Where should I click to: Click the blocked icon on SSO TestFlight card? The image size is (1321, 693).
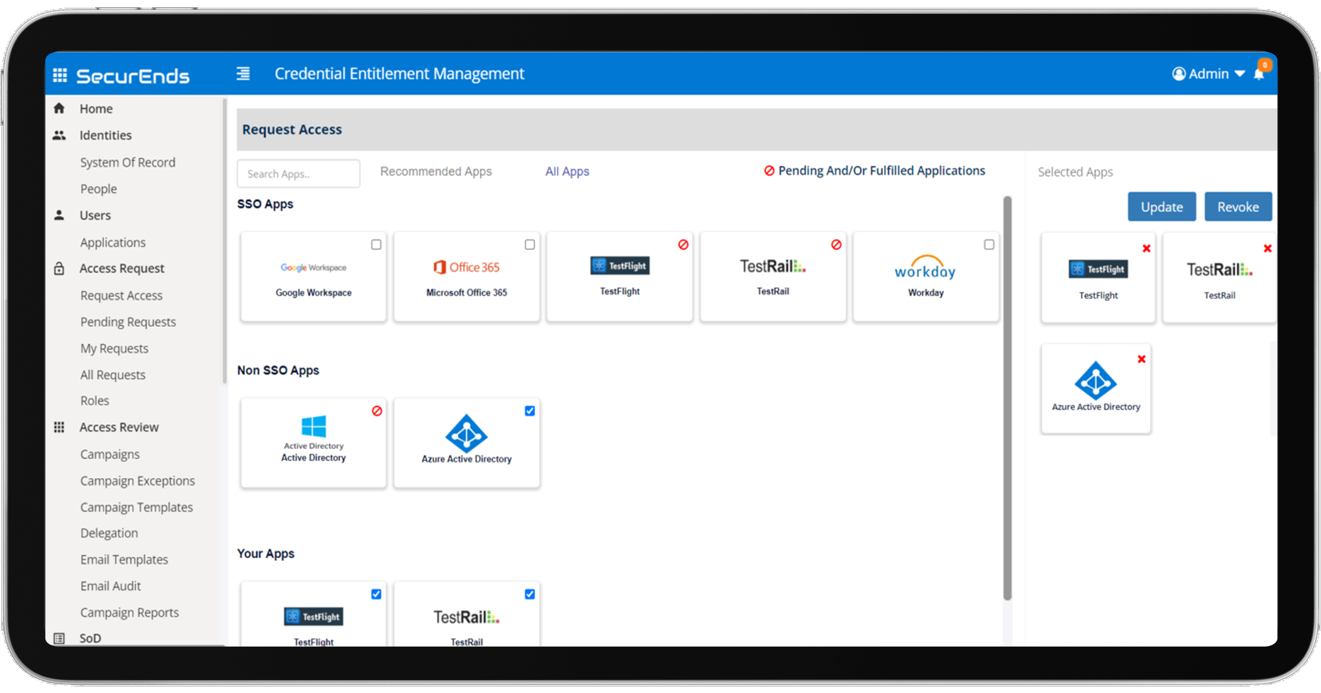[x=683, y=245]
